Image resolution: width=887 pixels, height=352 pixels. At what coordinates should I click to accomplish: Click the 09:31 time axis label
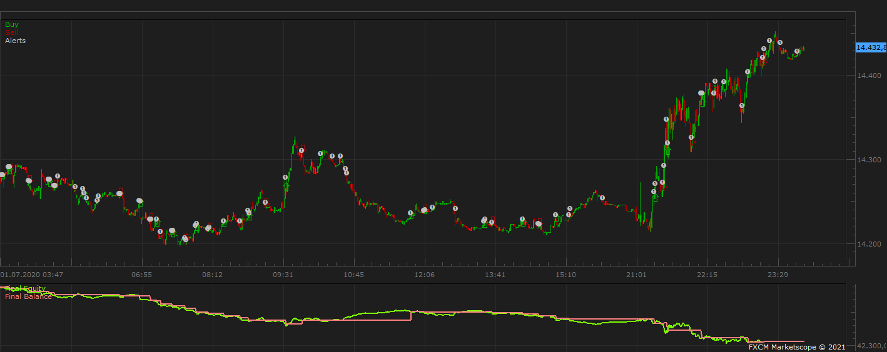point(283,275)
